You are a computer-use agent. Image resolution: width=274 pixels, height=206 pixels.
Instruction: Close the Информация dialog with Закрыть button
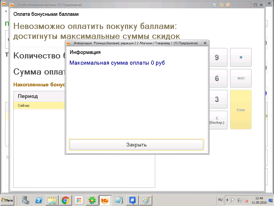click(136, 145)
